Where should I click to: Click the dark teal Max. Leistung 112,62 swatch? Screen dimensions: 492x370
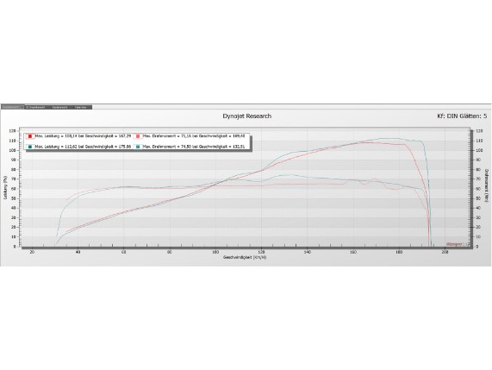[x=30, y=147]
